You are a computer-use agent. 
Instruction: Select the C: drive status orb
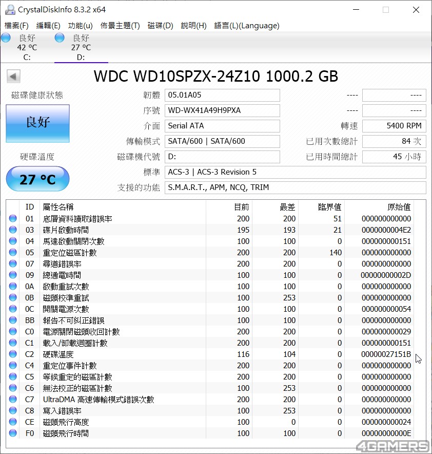point(6,37)
